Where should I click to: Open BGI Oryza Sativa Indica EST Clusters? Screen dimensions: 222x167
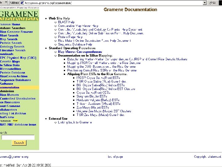coord(106,89)
